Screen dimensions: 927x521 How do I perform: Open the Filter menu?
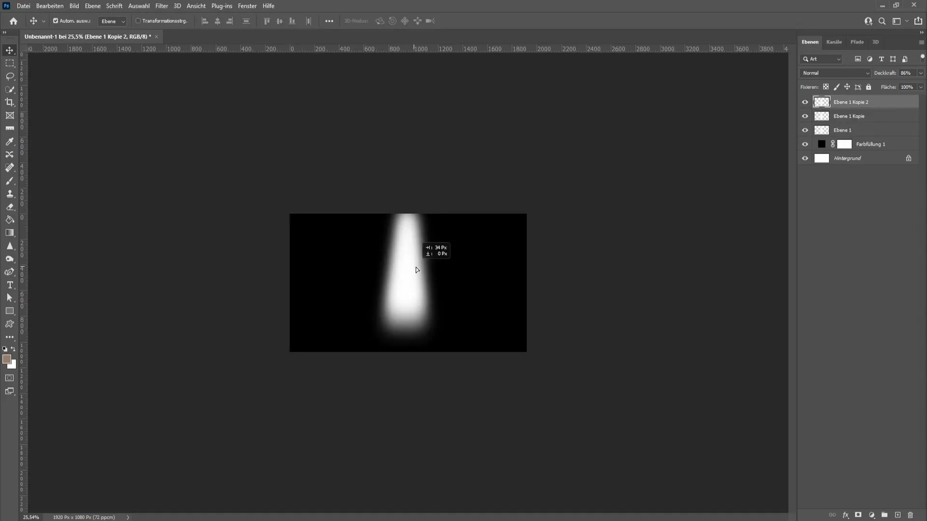pos(162,6)
